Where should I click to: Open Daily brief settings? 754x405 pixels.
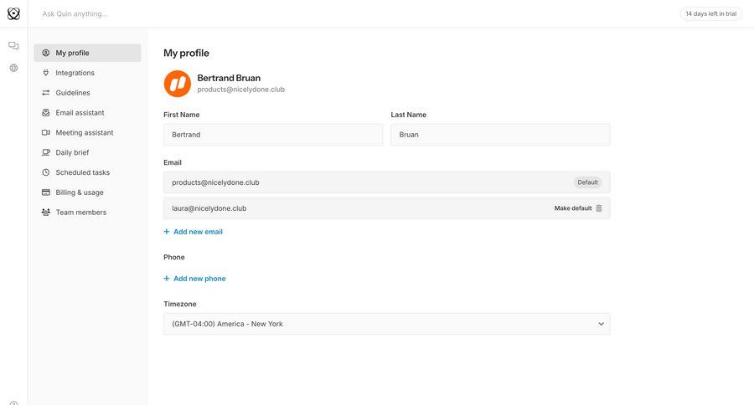coord(72,153)
